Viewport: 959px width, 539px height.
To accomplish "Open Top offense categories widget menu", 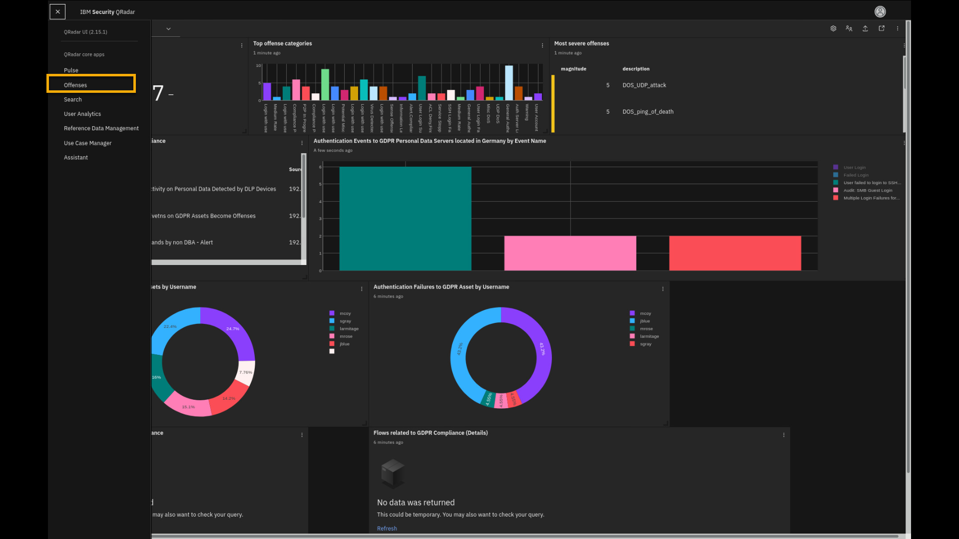I will click(542, 45).
